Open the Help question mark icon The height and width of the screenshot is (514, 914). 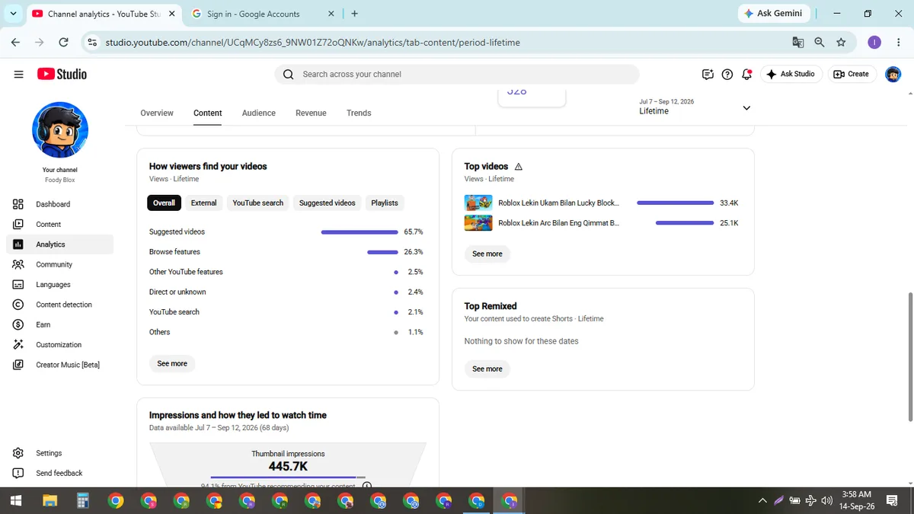pos(727,74)
